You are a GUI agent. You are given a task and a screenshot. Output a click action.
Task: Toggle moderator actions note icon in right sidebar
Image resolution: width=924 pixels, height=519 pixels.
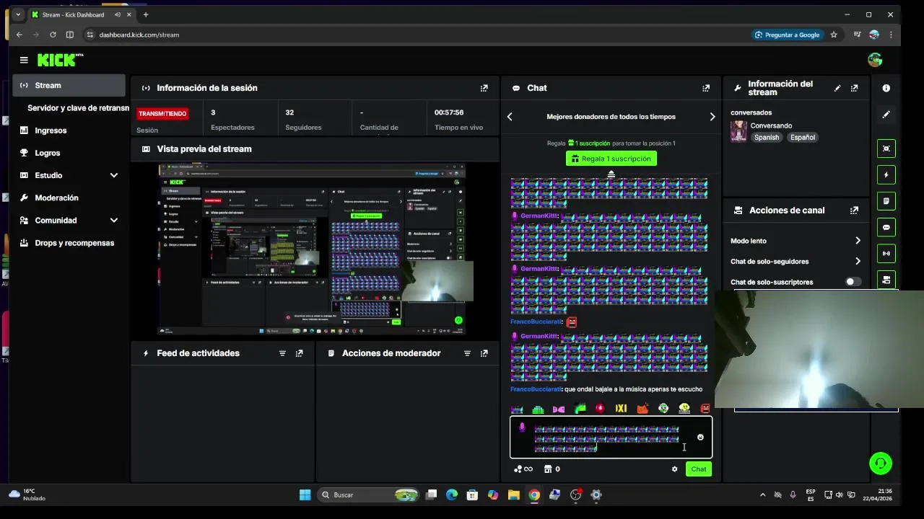(x=886, y=201)
